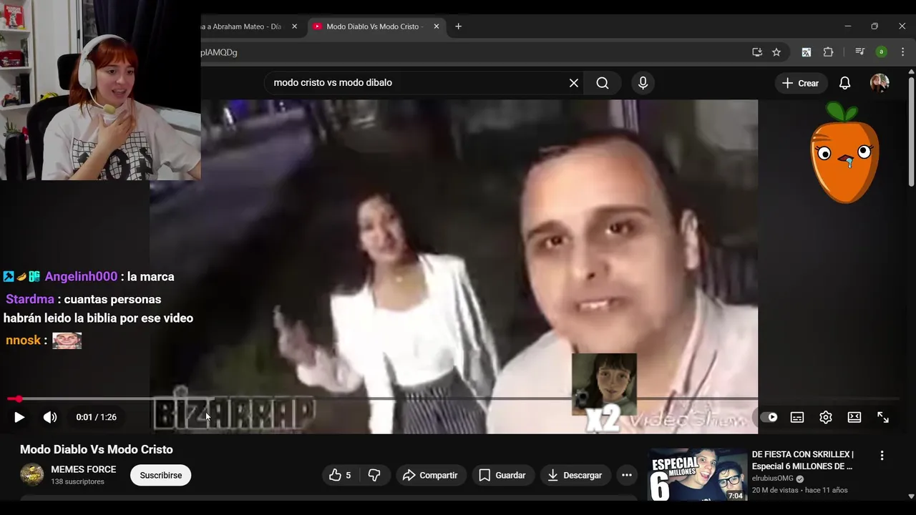Close the Abraham Mateo tab
This screenshot has width=916, height=515.
[294, 26]
